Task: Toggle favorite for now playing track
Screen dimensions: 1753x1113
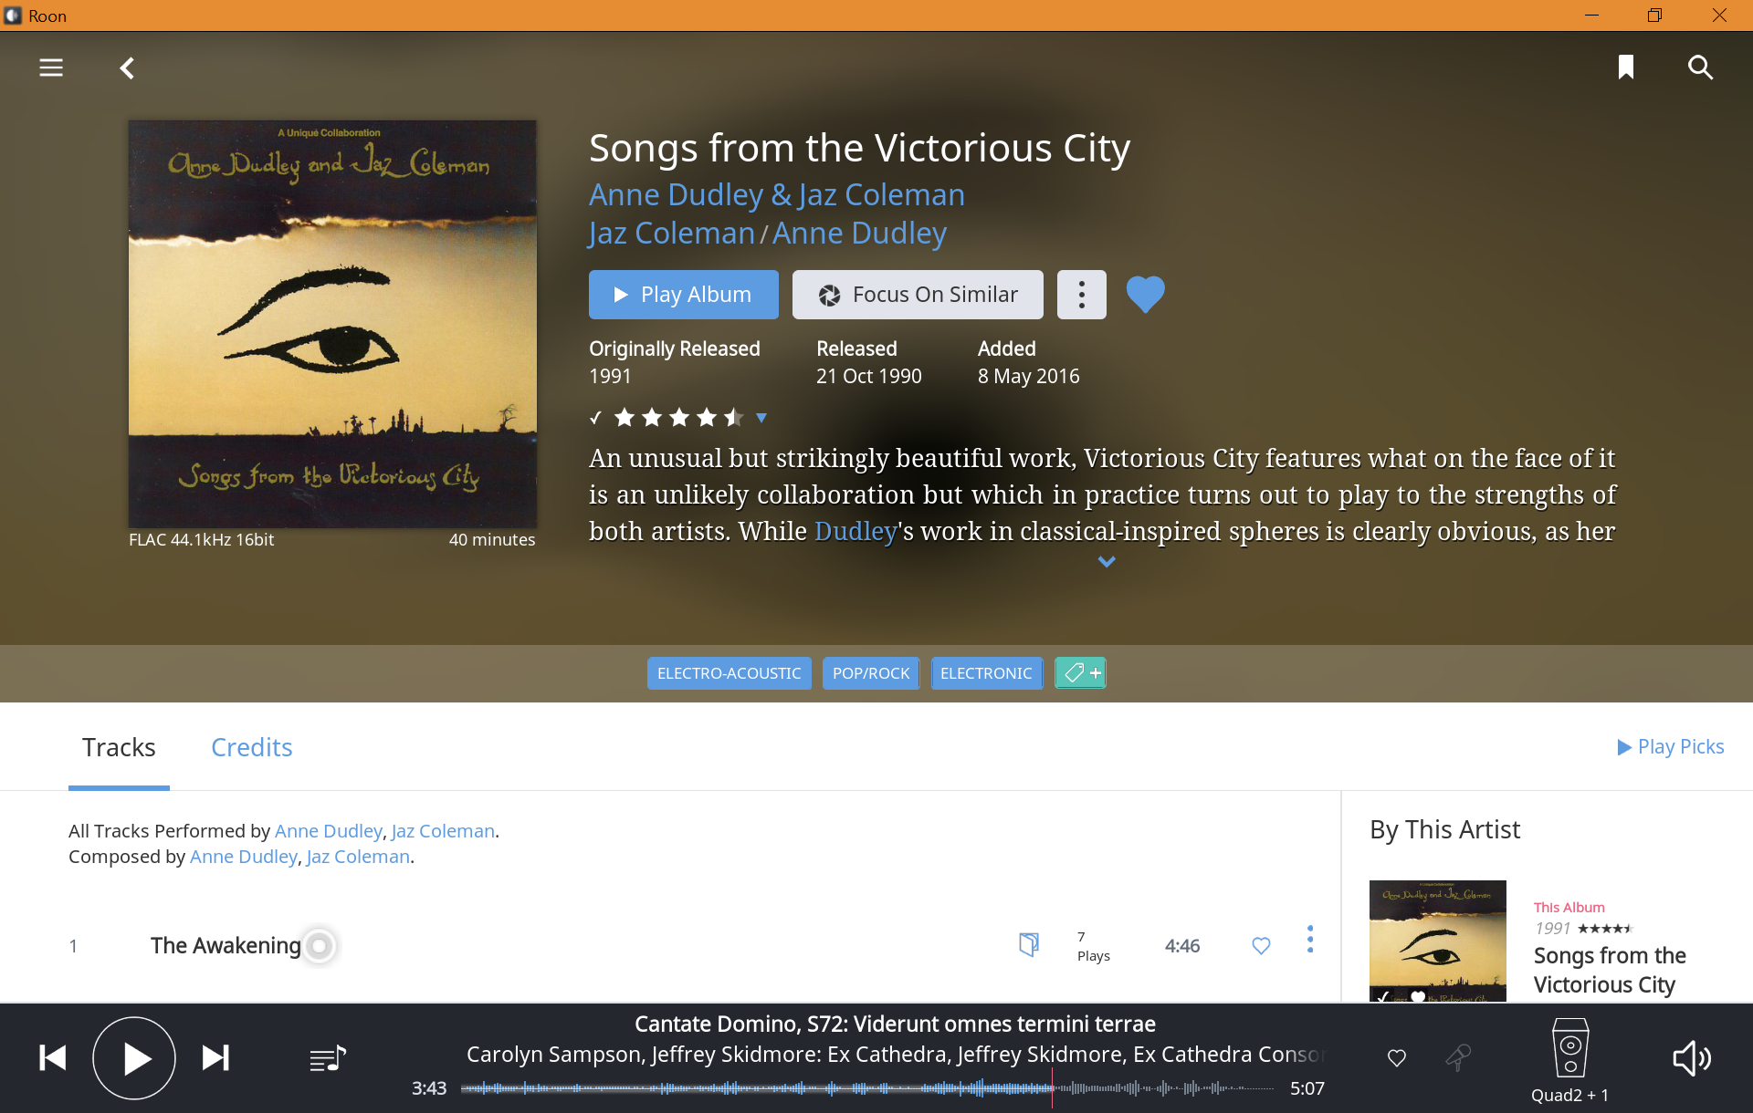Action: (1397, 1058)
